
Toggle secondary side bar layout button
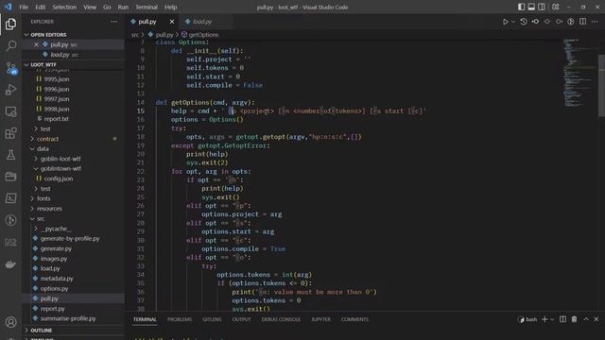tap(542, 7)
